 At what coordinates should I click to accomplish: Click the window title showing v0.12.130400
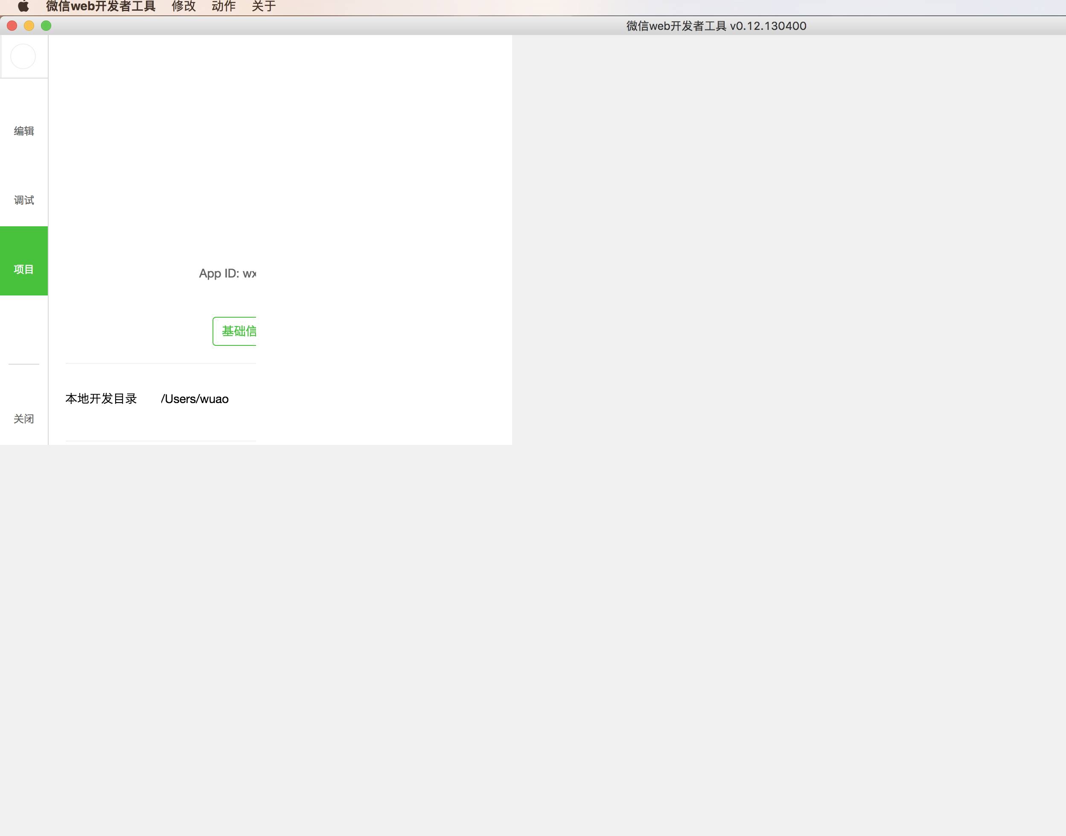coord(716,26)
